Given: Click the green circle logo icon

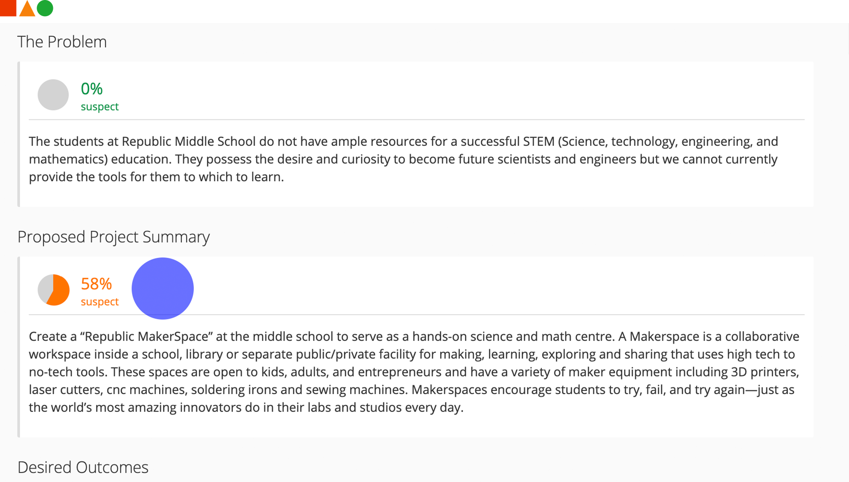Looking at the screenshot, I should click(45, 8).
